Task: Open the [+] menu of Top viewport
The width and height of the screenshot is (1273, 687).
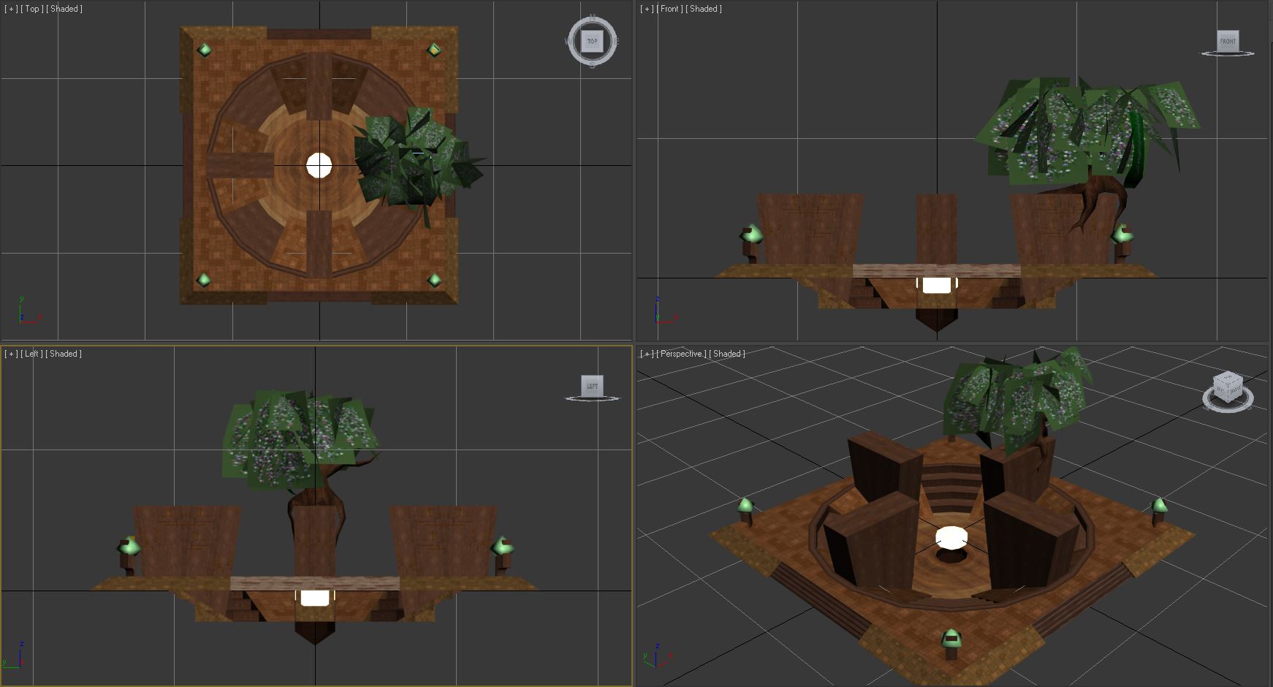Action: coord(11,9)
